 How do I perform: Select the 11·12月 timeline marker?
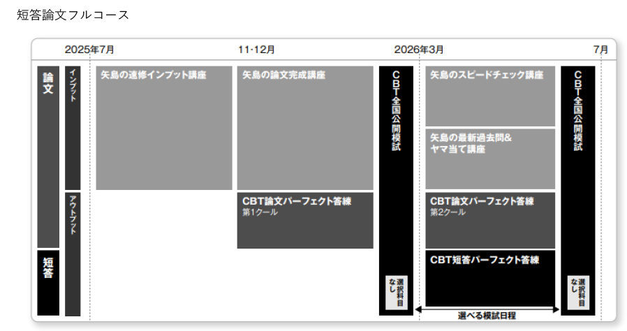tap(256, 50)
